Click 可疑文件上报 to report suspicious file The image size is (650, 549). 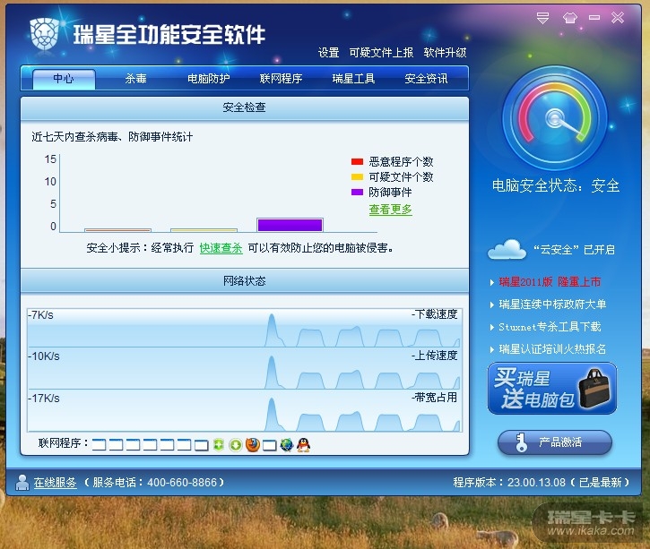coord(381,53)
